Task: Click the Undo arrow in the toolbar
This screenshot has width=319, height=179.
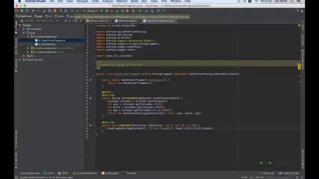Action: 33,11
